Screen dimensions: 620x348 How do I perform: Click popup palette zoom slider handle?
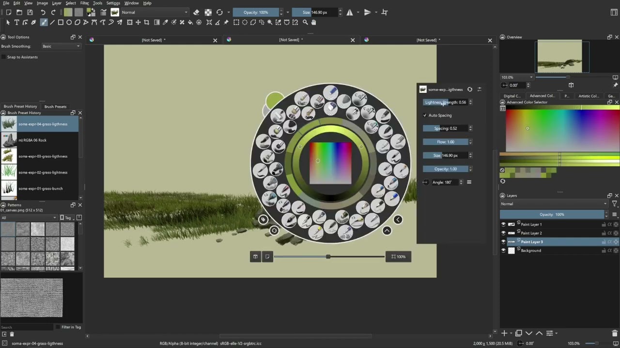click(328, 257)
